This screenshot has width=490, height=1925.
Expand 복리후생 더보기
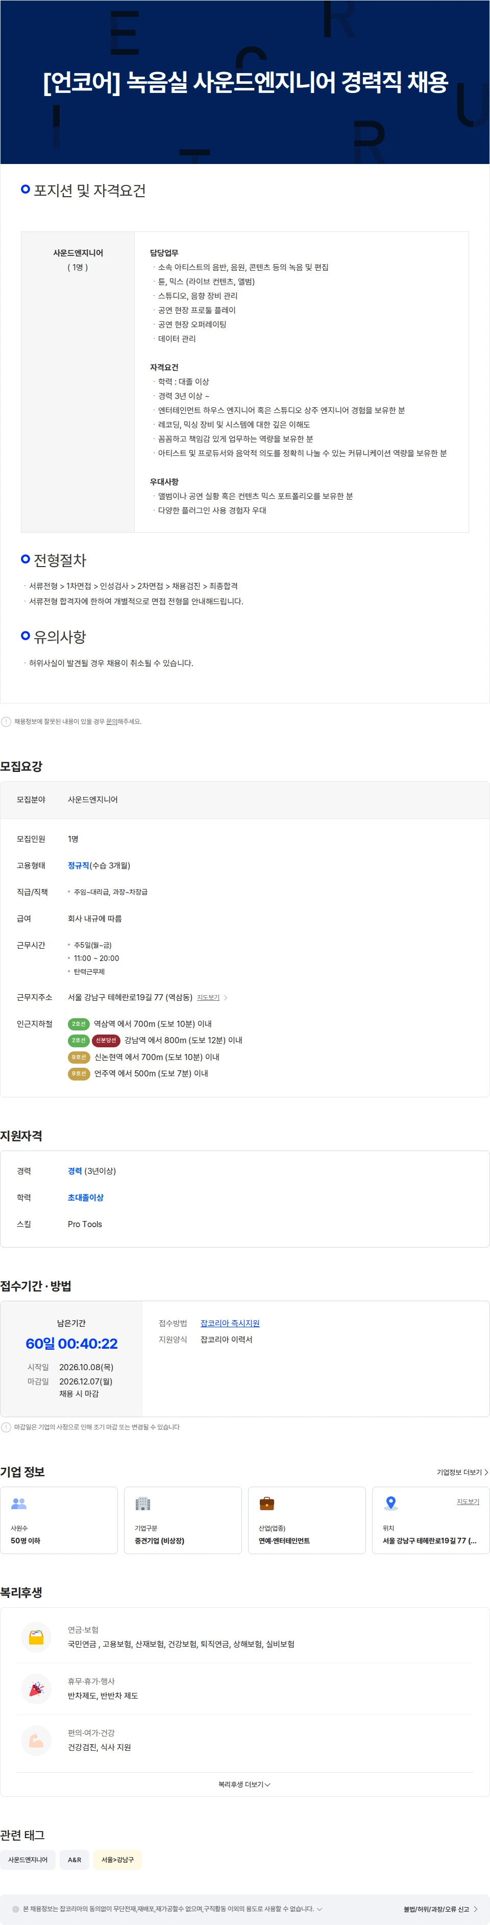pos(244,1784)
